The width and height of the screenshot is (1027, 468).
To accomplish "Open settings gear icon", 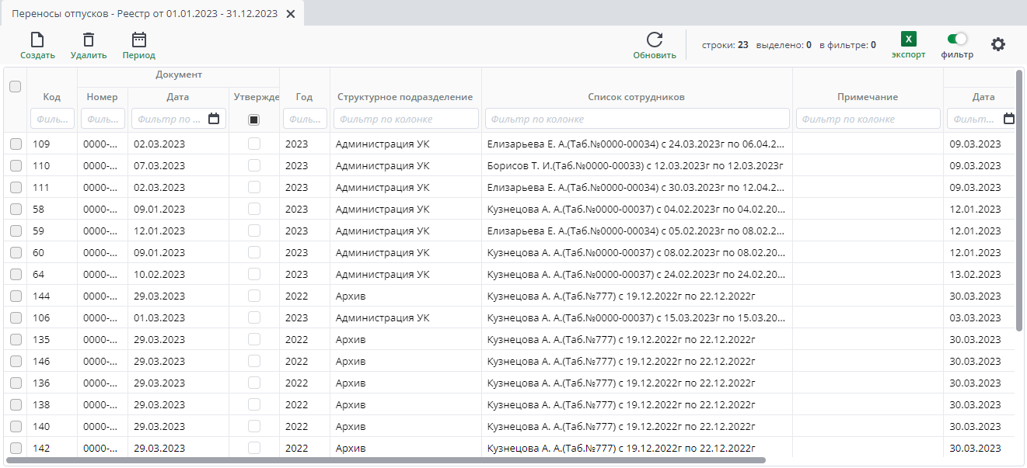I will click(x=998, y=44).
